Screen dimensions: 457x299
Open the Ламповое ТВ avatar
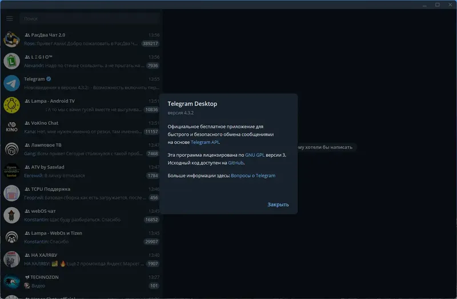[11, 149]
